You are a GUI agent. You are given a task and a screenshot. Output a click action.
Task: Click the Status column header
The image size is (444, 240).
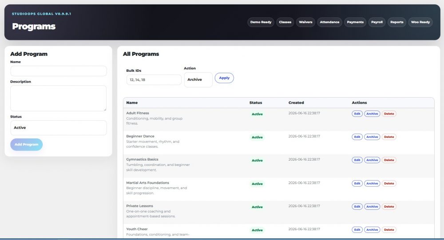[x=256, y=103]
